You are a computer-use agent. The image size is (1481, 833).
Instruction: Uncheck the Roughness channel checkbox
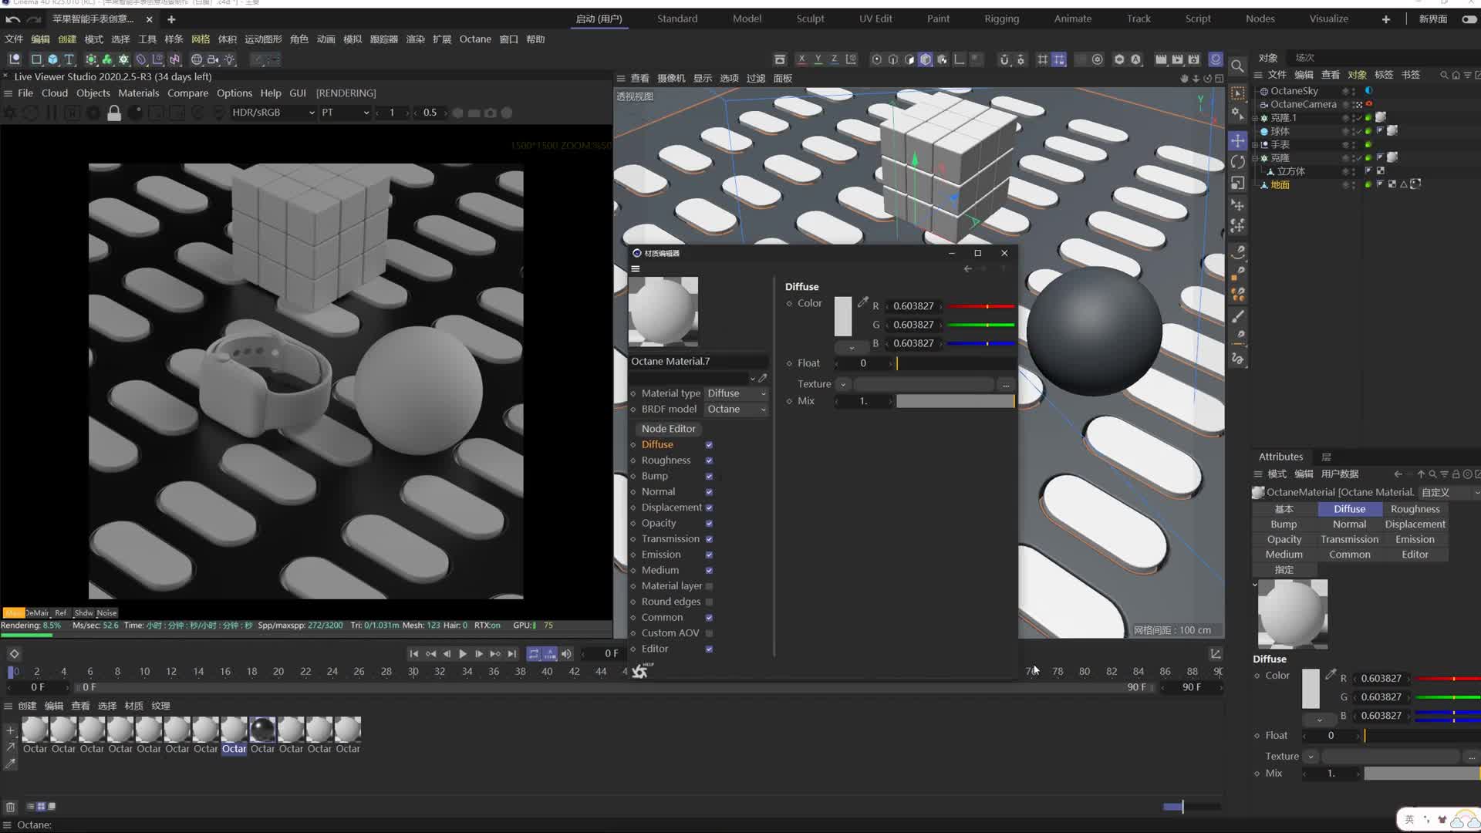(x=709, y=460)
